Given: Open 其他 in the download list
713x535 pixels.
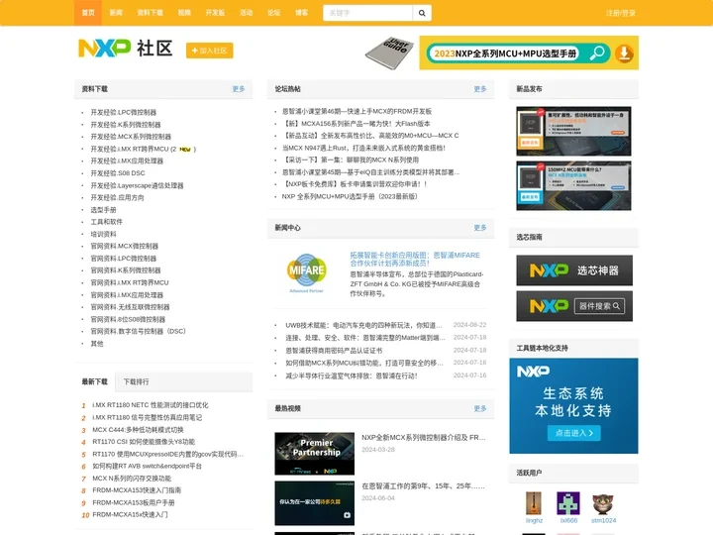Looking at the screenshot, I should tap(97, 344).
